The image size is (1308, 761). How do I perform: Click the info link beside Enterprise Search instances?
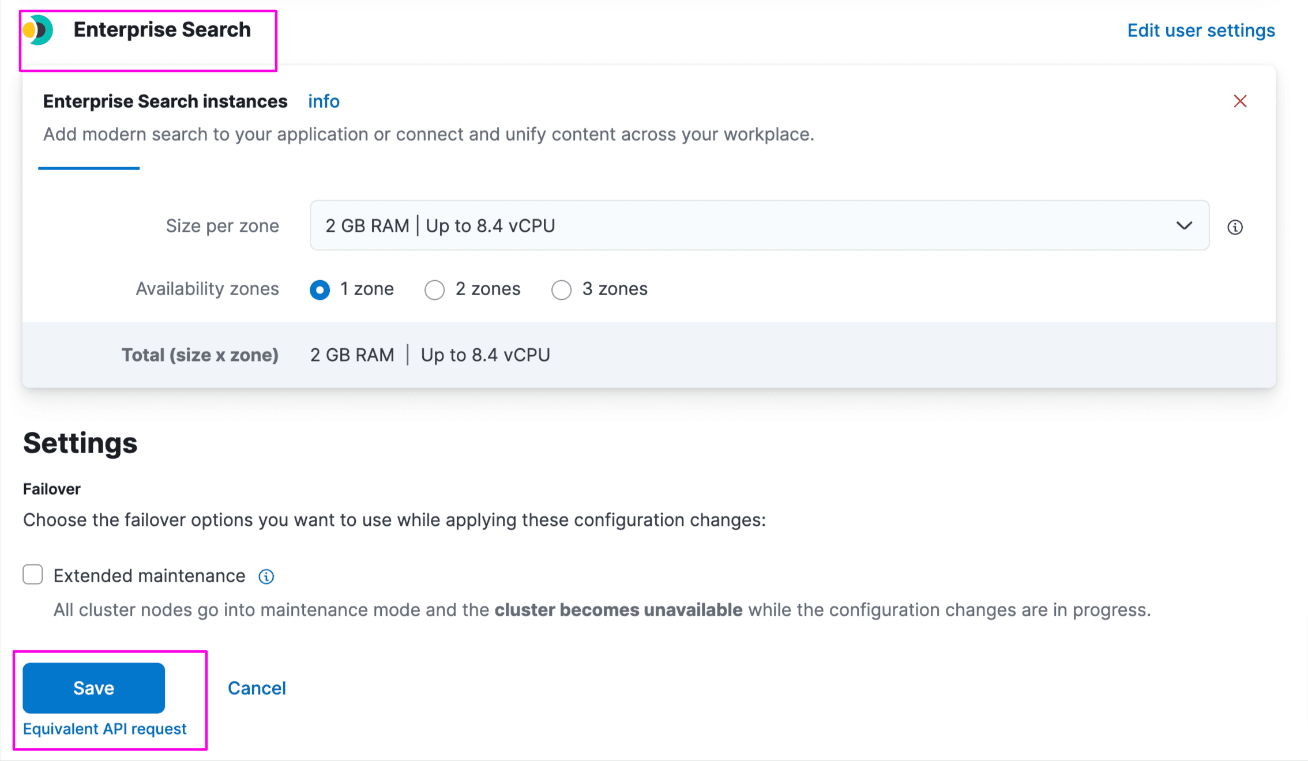[x=323, y=101]
